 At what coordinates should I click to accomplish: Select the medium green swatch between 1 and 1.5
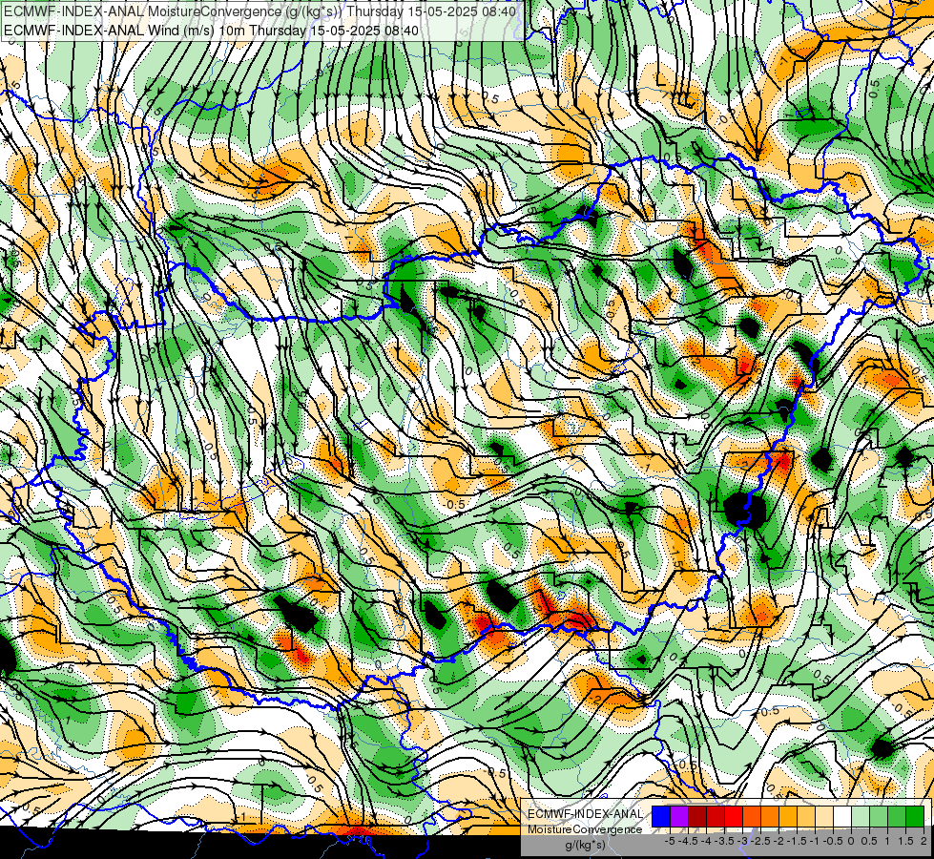tap(897, 816)
